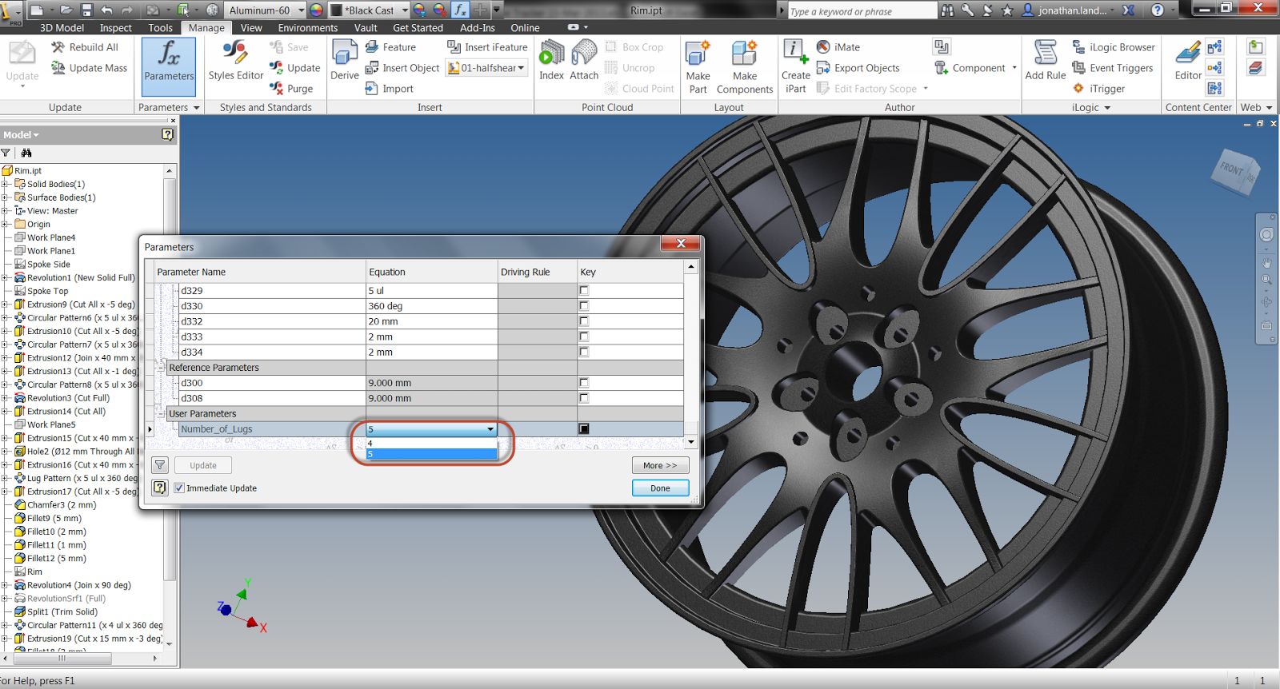Viewport: 1280px width, 689px height.
Task: Click the Make Part tool
Action: (x=698, y=67)
